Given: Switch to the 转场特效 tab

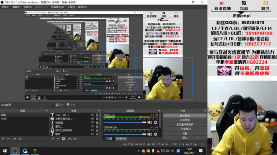Looking at the screenshot, I should 121,139.
